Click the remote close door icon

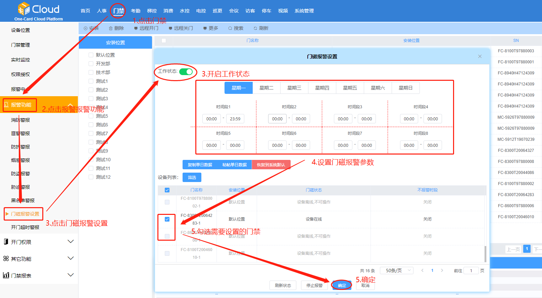[x=170, y=28]
